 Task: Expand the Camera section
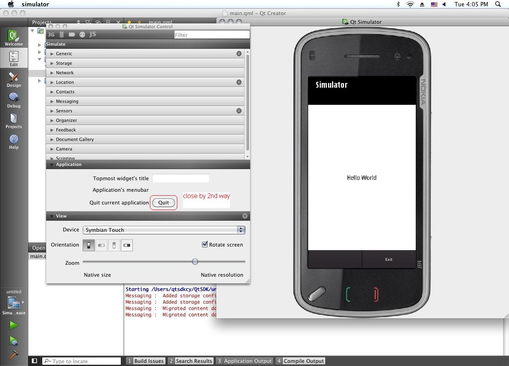145,149
